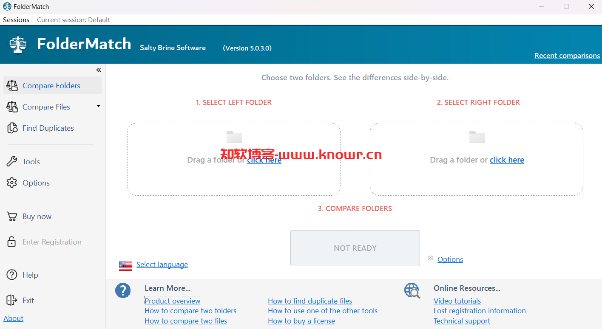602x329 pixels.
Task: Open Technical support link
Action: tap(462, 321)
